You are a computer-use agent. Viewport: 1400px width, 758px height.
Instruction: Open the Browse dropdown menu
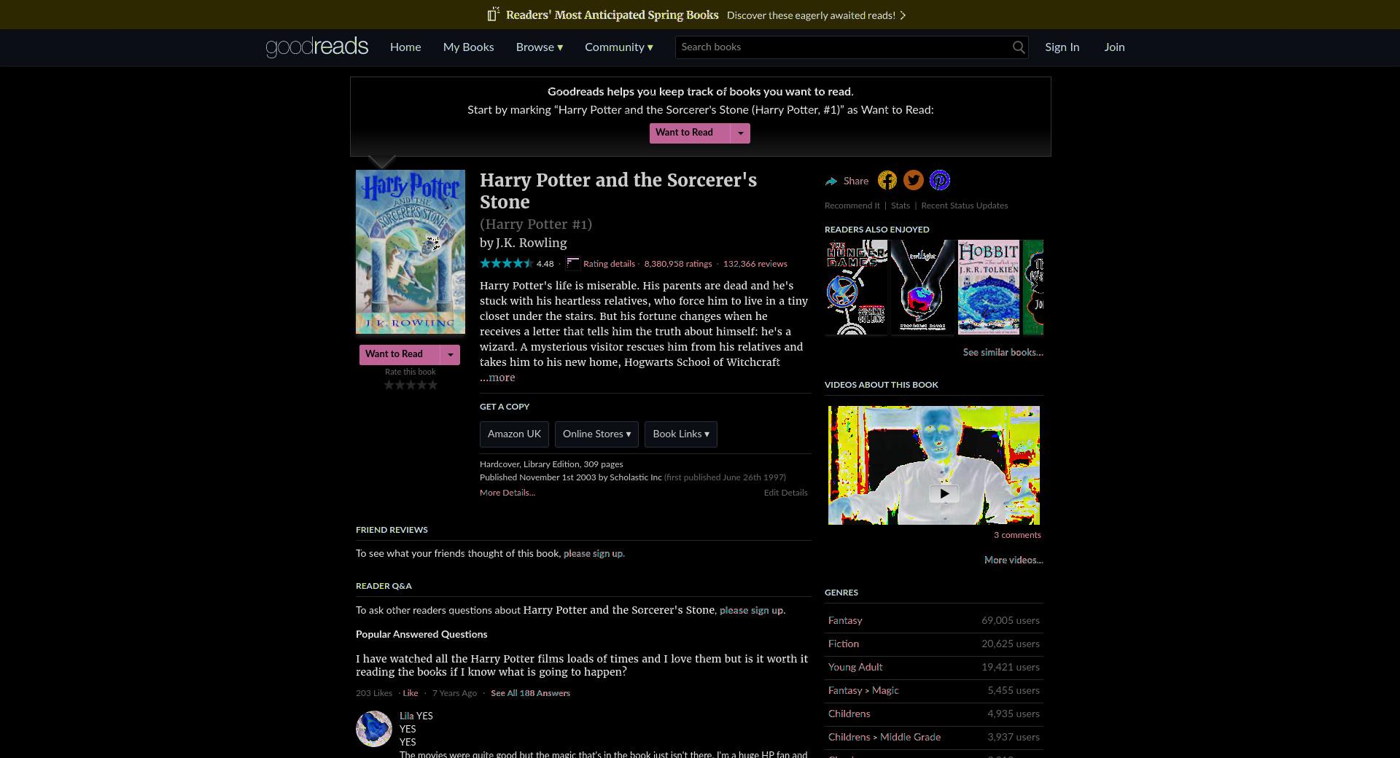(540, 47)
